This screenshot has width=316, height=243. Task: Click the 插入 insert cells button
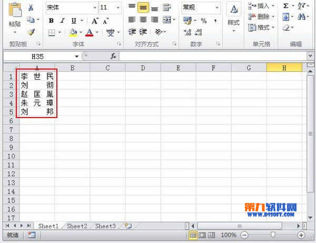[x=261, y=6]
